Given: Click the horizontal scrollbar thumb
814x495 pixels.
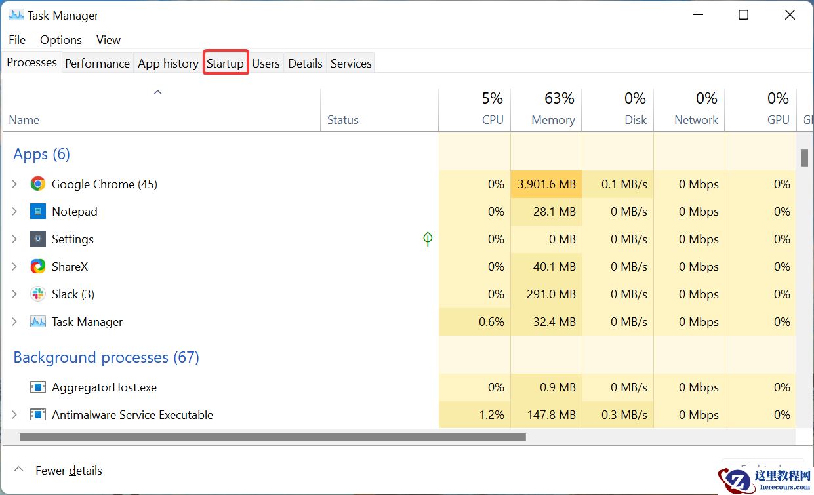Looking at the screenshot, I should (x=272, y=437).
